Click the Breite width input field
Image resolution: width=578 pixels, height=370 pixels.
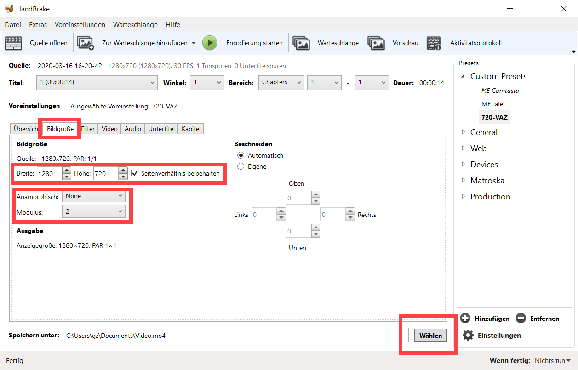49,173
